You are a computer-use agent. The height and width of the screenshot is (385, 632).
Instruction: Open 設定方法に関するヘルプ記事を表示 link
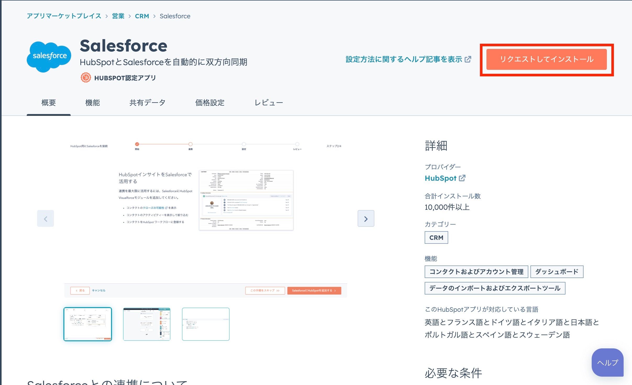tap(404, 59)
